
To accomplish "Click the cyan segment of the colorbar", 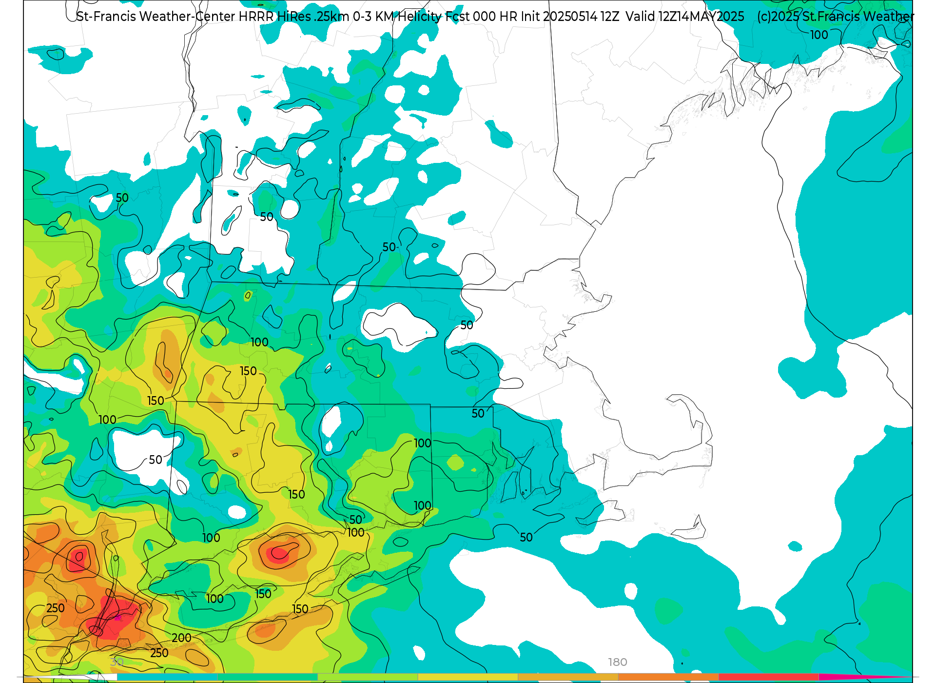I will click(167, 677).
